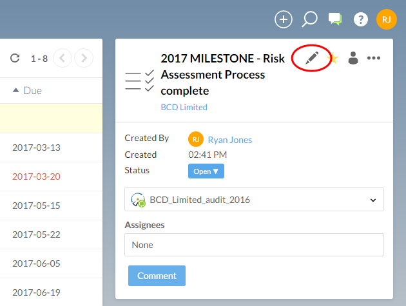Go to previous page of results

[63, 59]
